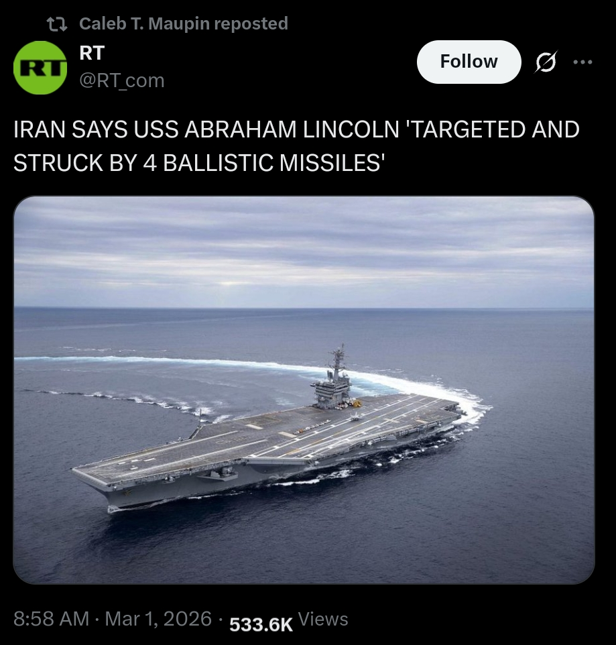
Task: Open the three-dot more options menu
Action: tap(582, 62)
